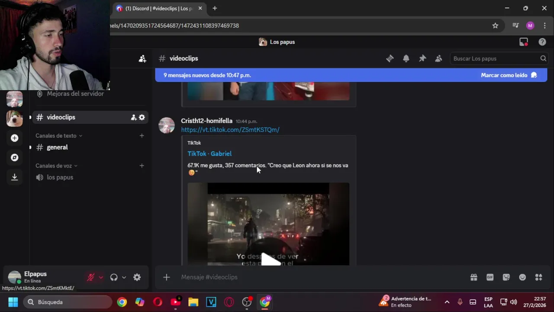554x312 pixels.
Task: Add a server with plus icon
Action: click(14, 138)
